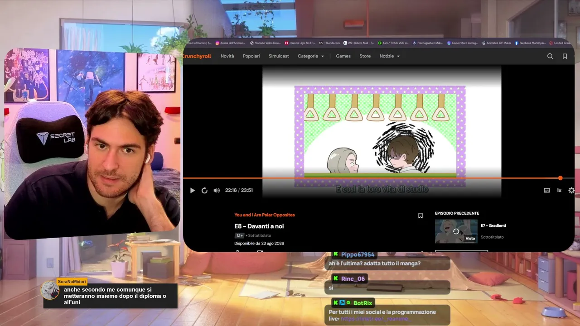Image resolution: width=580 pixels, height=326 pixels.
Task: Play the video with the play button
Action: (x=192, y=191)
